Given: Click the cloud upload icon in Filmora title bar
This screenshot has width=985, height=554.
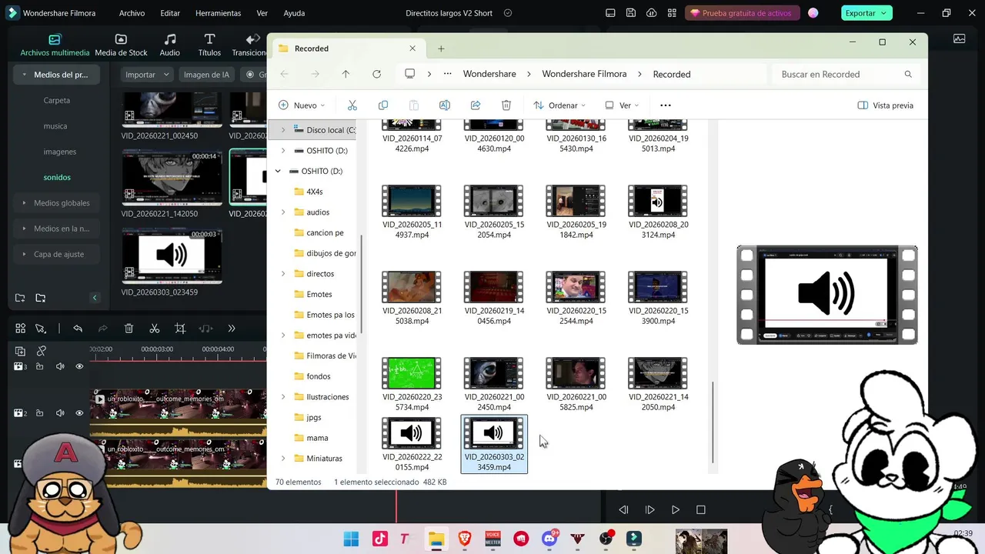Looking at the screenshot, I should 652,13.
